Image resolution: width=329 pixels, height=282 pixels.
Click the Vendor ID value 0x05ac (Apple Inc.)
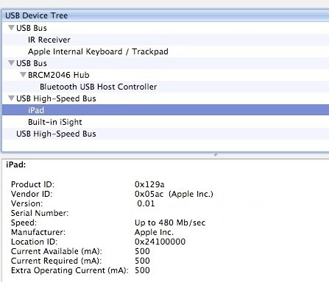(x=174, y=194)
